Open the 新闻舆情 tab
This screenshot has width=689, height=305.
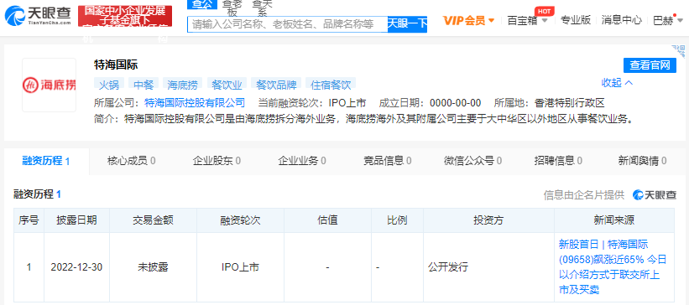click(642, 161)
